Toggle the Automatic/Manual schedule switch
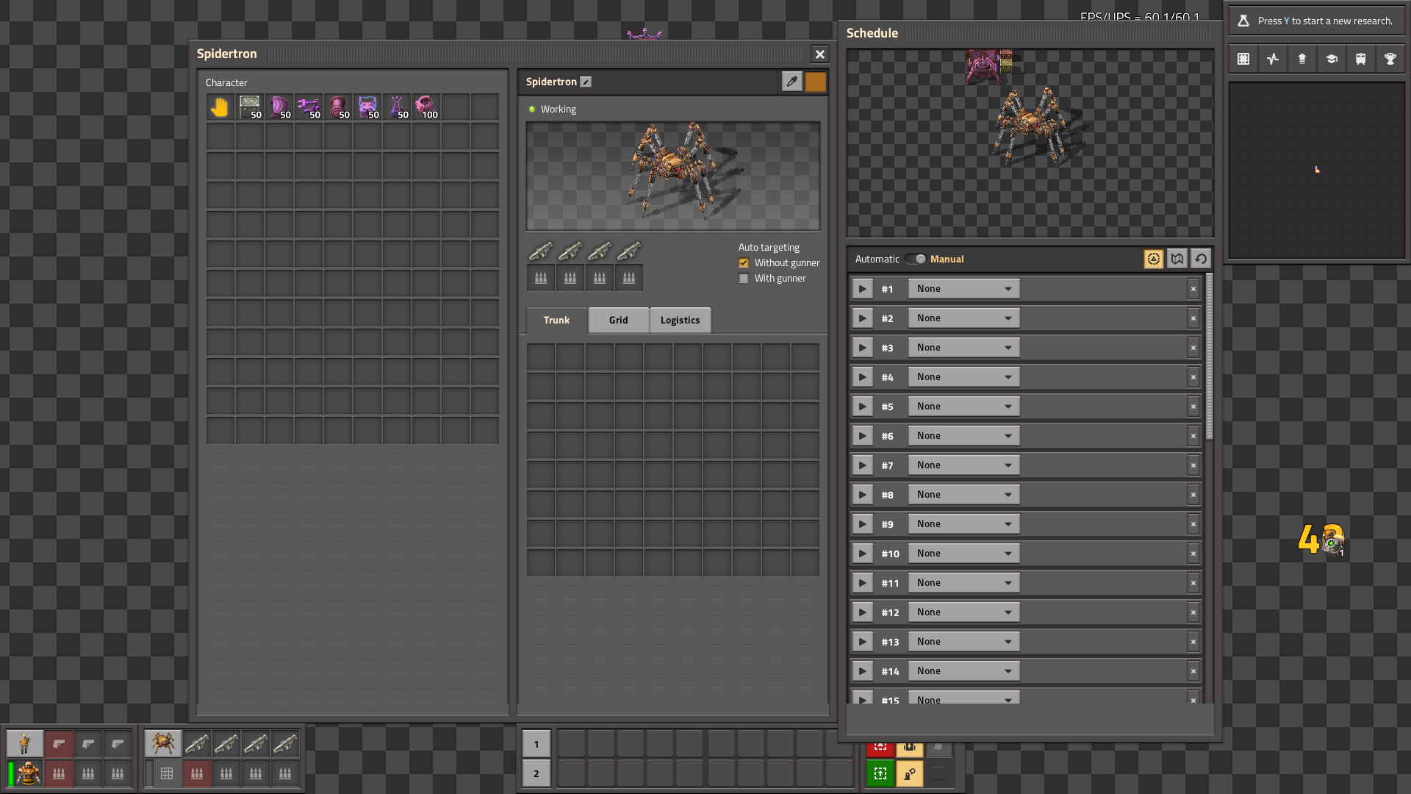1411x794 pixels. click(916, 259)
